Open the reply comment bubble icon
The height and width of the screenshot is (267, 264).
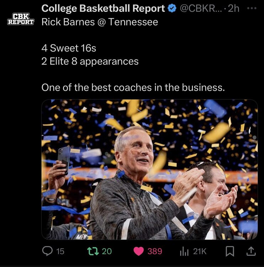47,251
